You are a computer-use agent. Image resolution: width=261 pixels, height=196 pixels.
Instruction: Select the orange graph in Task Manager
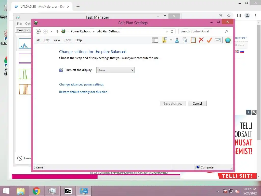pyautogui.click(x=25, y=89)
